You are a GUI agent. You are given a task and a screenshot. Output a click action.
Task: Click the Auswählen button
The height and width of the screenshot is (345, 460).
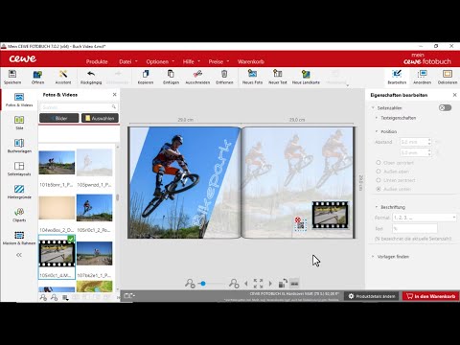tap(100, 118)
